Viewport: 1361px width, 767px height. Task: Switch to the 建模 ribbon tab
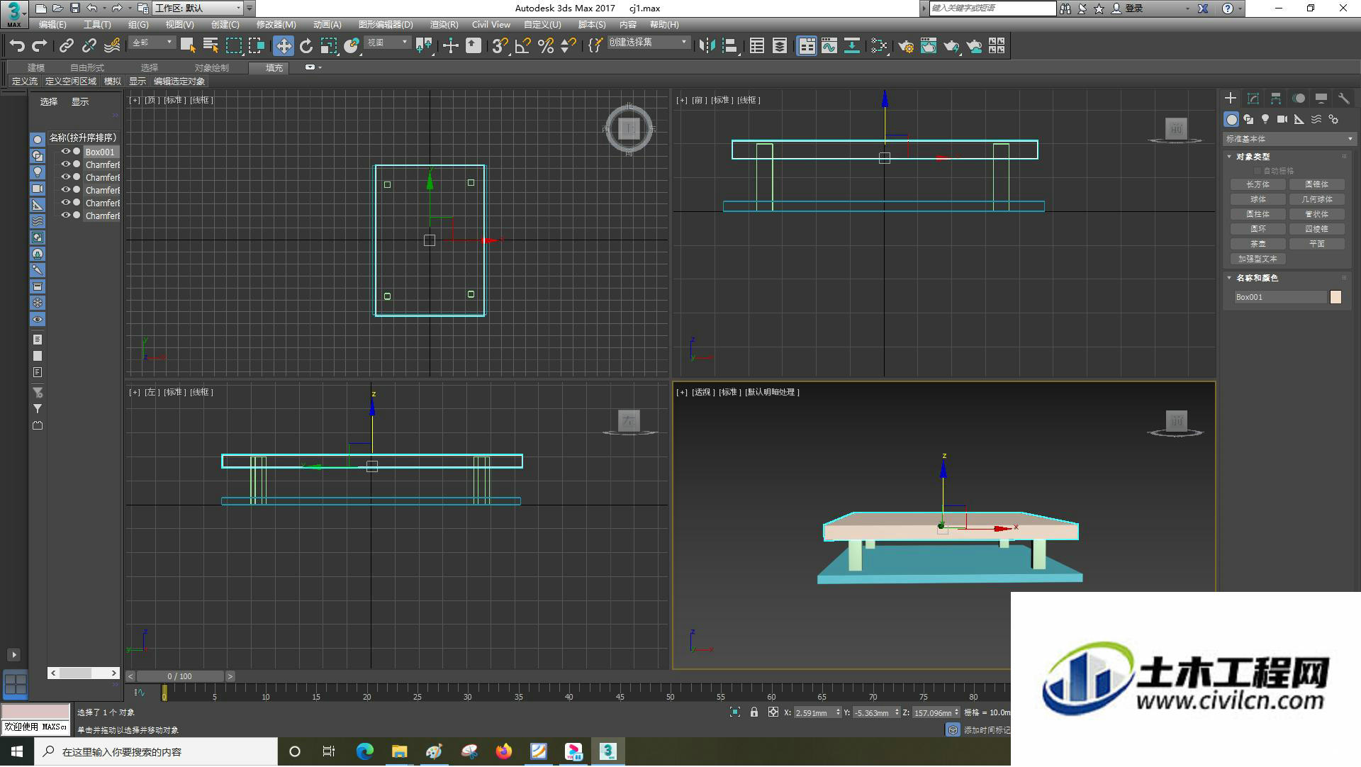coord(36,67)
